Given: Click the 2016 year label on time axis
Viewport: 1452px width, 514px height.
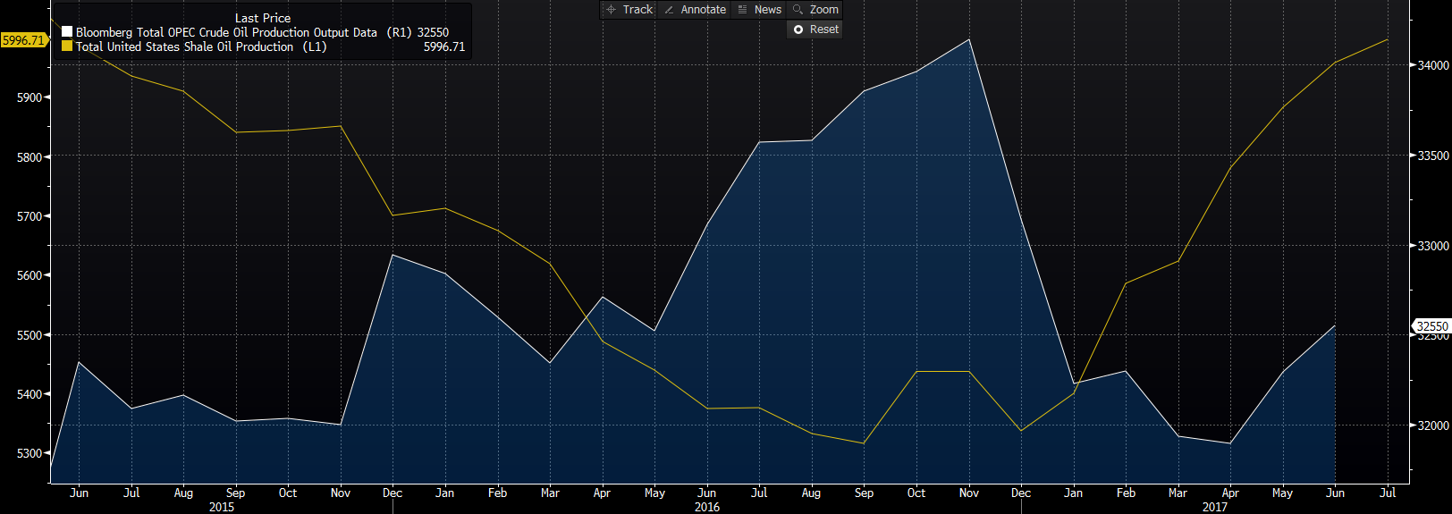Looking at the screenshot, I should coord(706,507).
